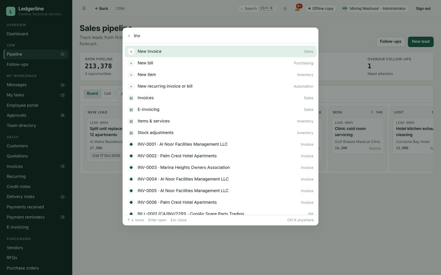Open Credit notes in sidebar

coord(36,187)
